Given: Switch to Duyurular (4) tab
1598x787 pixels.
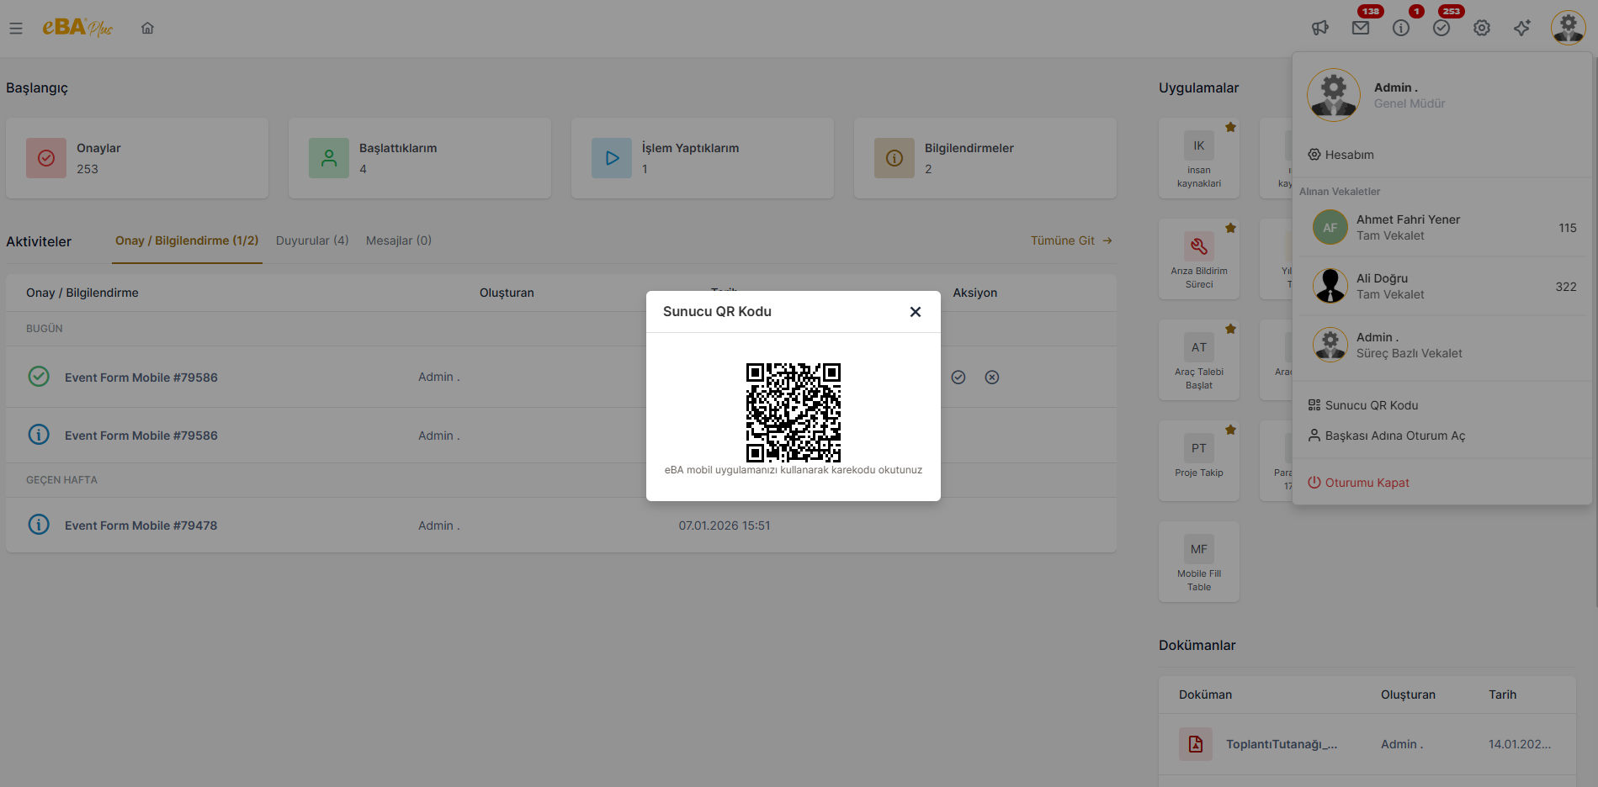Looking at the screenshot, I should click(x=312, y=241).
